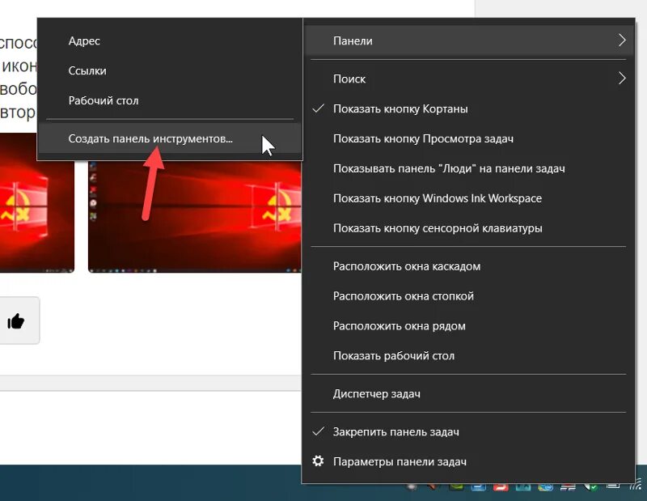The height and width of the screenshot is (501, 647).
Task: Click the checkmark next to Закрепить панель задач
Action: tap(318, 431)
